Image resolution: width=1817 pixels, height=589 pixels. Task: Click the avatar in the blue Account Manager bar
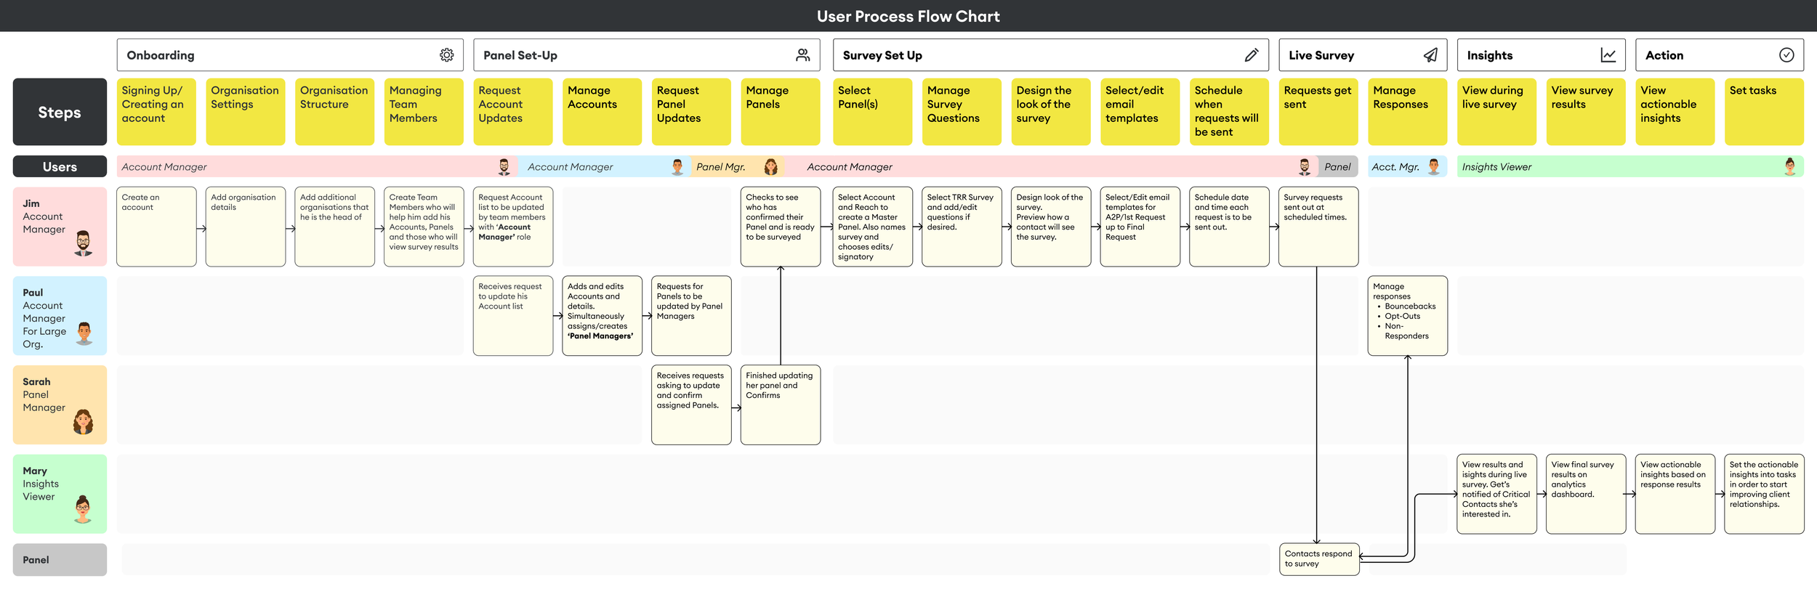pyautogui.click(x=677, y=167)
